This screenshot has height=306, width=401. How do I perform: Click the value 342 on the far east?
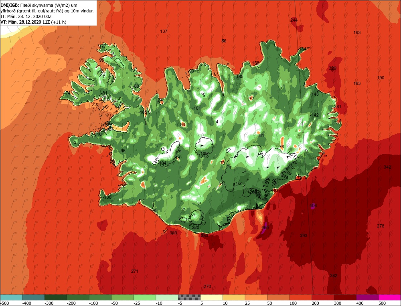(x=387, y=167)
